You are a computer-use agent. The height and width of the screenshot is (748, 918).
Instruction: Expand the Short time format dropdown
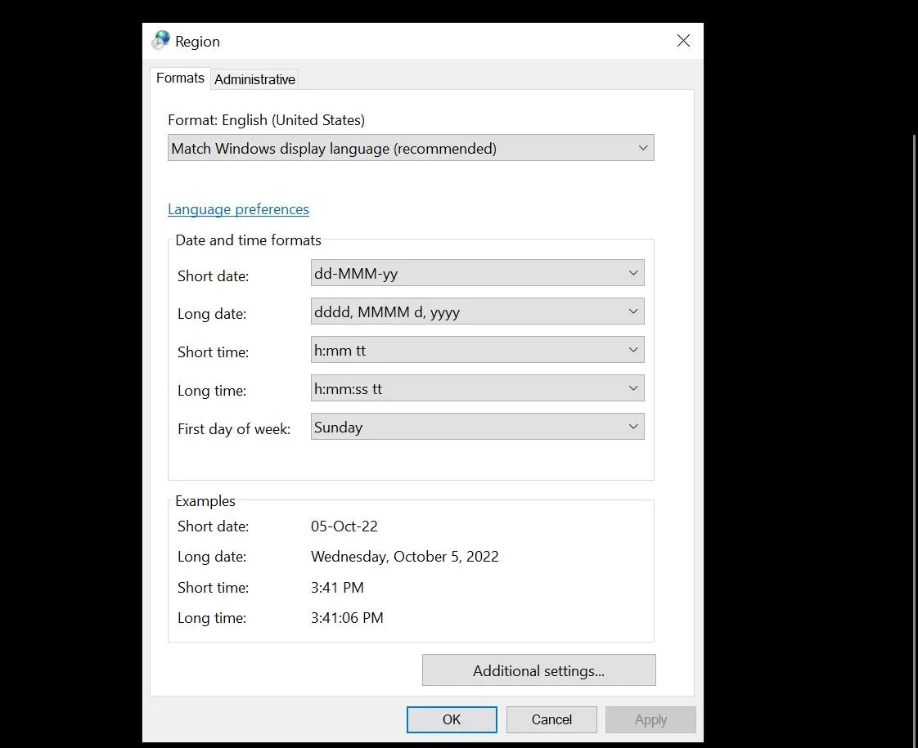pos(477,350)
